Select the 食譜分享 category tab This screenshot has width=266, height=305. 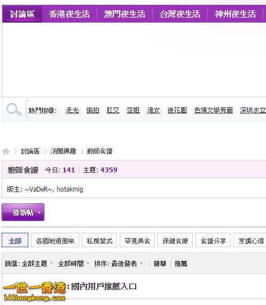point(213,240)
